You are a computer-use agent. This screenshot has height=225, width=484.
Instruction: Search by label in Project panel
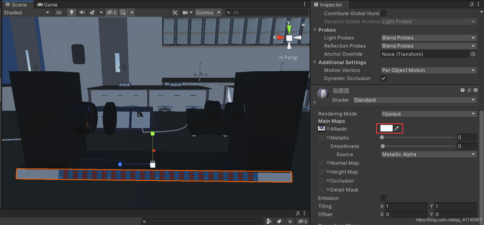[x=279, y=221]
